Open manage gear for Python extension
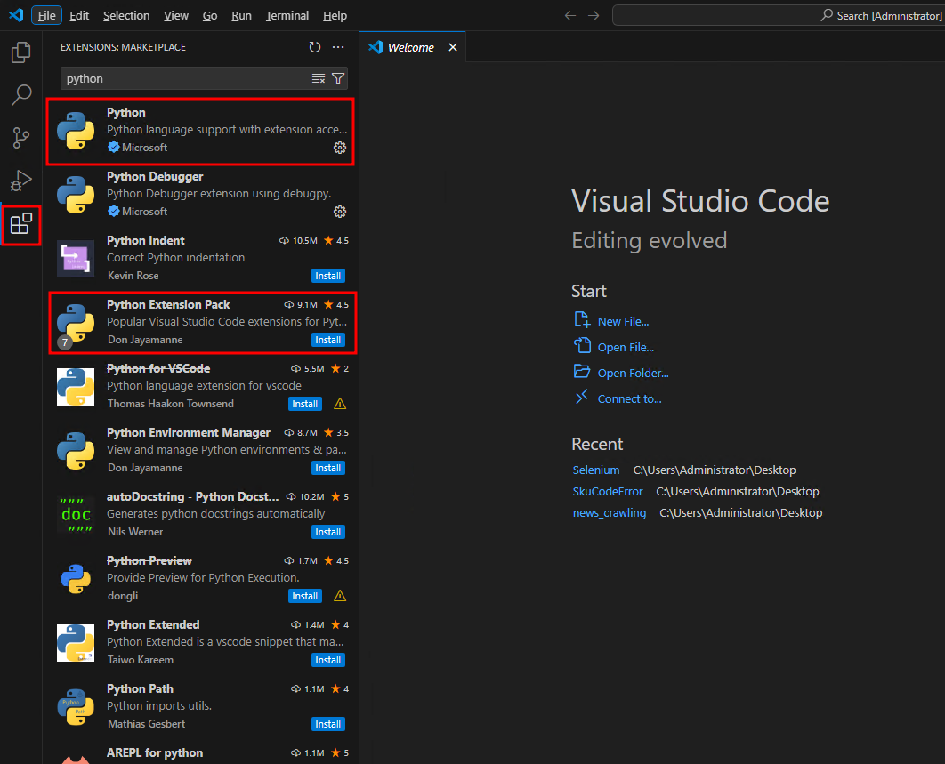This screenshot has width=945, height=764. click(x=340, y=148)
